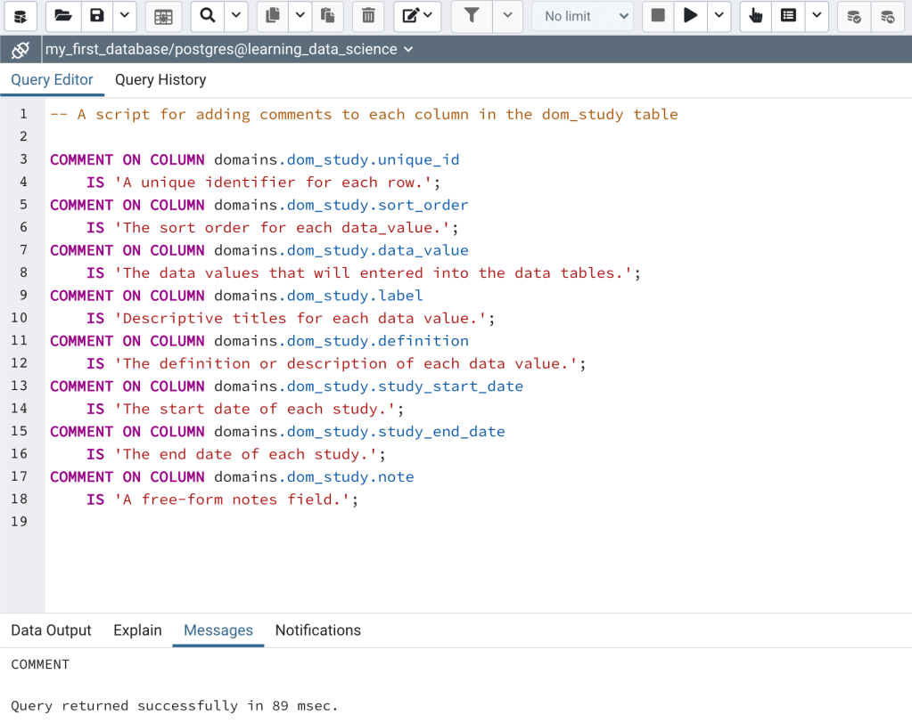The height and width of the screenshot is (723, 912).
Task: Click the Copy icon in the toolbar
Action: click(273, 16)
